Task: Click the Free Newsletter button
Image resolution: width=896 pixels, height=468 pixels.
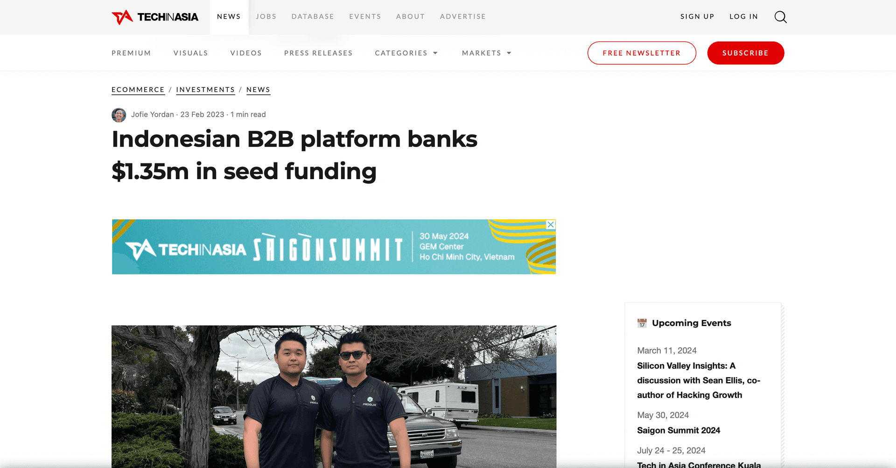Action: tap(642, 53)
